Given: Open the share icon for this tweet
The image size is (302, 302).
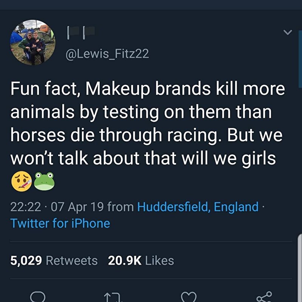Looking at the screenshot, I should [x=263, y=297].
